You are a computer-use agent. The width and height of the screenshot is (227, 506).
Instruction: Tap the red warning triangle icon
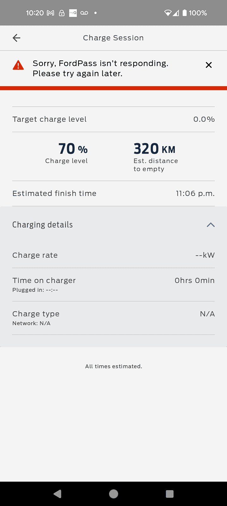[x=18, y=65]
